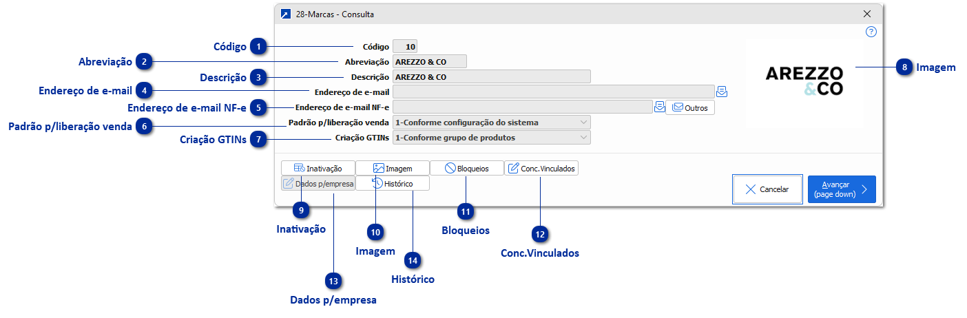The height and width of the screenshot is (318, 967).
Task: Click the application icon in the title bar
Action: coord(286,14)
